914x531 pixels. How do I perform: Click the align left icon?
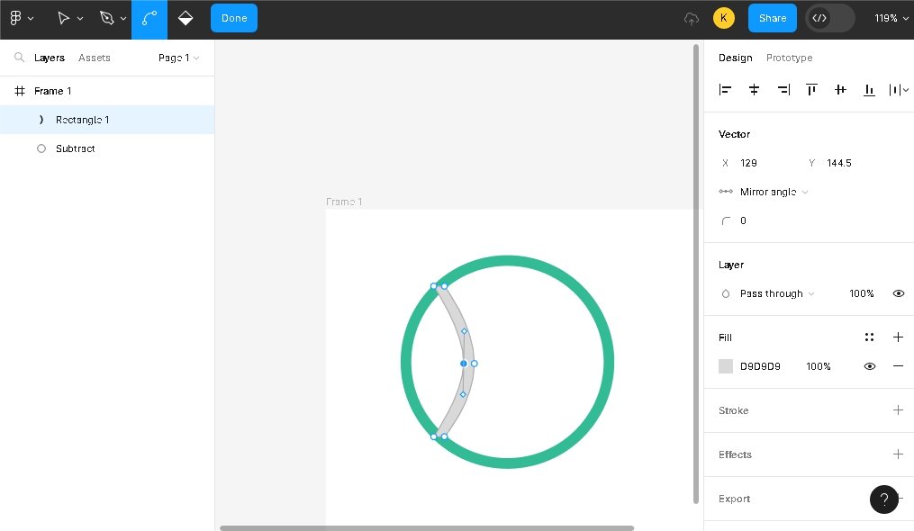click(x=726, y=89)
